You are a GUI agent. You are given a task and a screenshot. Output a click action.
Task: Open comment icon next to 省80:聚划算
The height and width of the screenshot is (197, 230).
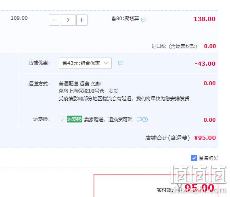(144, 20)
